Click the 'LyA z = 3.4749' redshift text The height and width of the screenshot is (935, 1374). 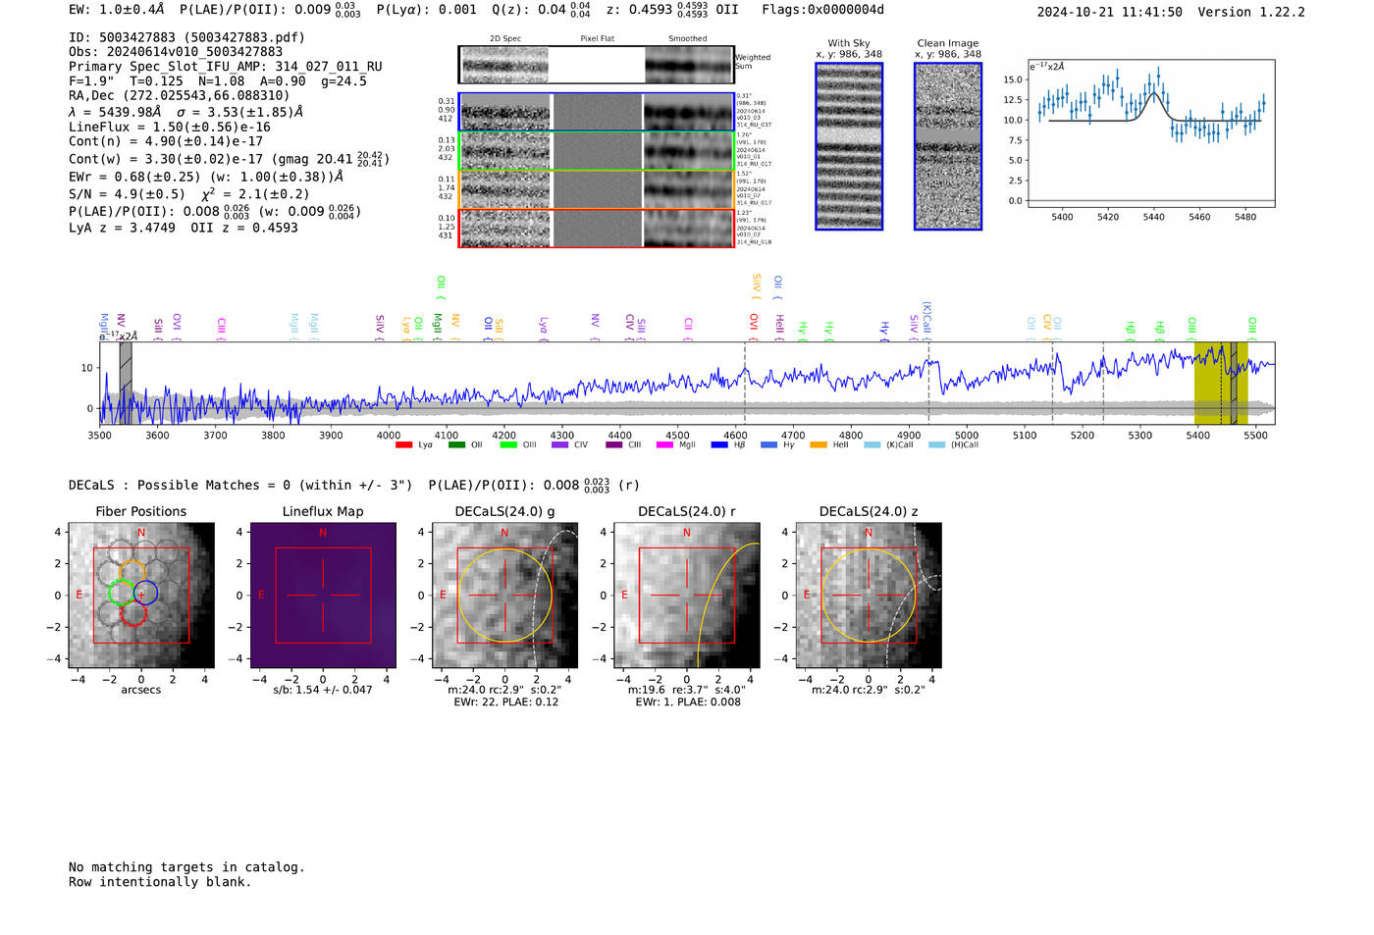tap(123, 228)
